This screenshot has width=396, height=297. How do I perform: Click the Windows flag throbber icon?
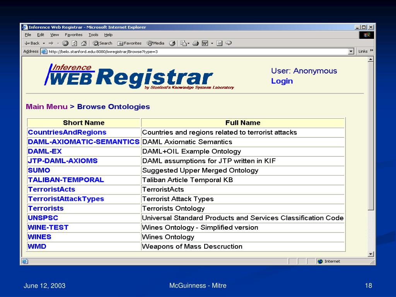click(x=367, y=35)
